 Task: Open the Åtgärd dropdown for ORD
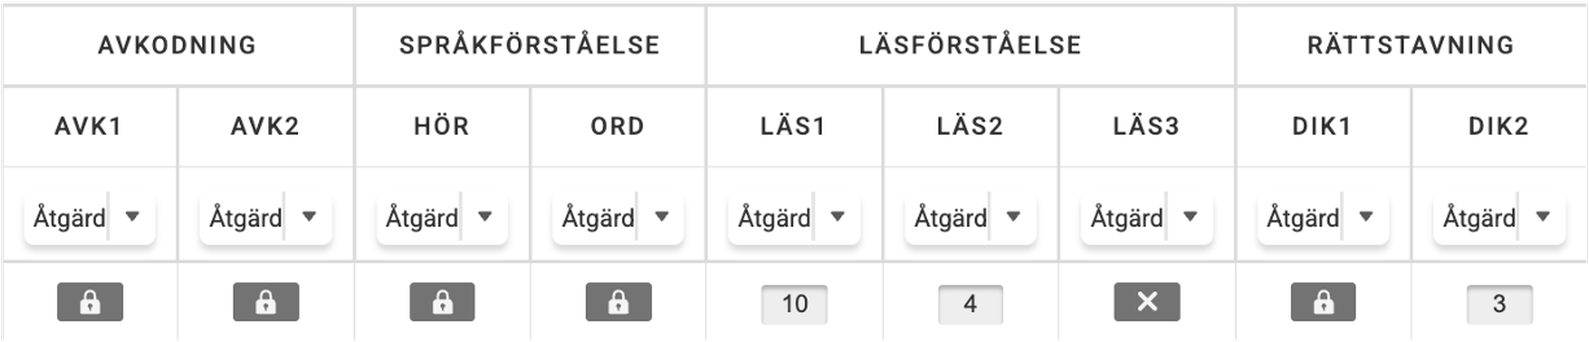(618, 217)
